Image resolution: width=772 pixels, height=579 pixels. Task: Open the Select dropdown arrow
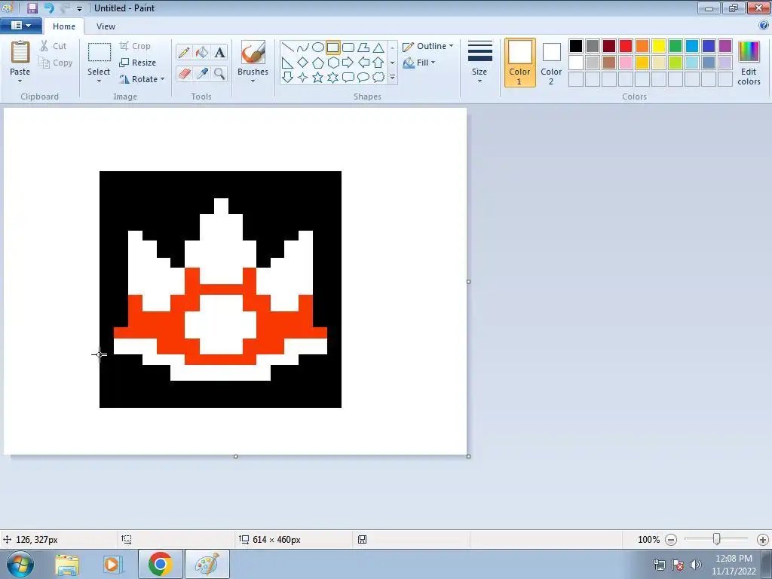click(x=99, y=81)
